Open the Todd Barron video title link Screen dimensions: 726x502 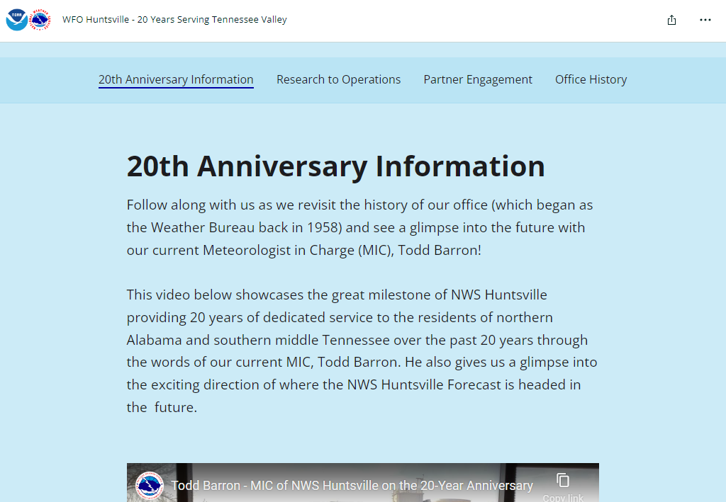pyautogui.click(x=352, y=485)
